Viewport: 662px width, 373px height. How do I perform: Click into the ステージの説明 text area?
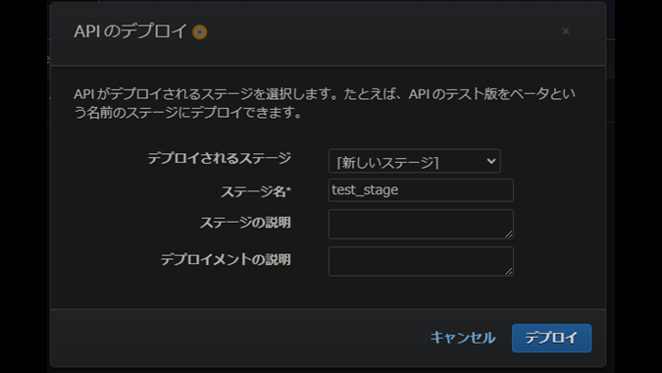[421, 224]
